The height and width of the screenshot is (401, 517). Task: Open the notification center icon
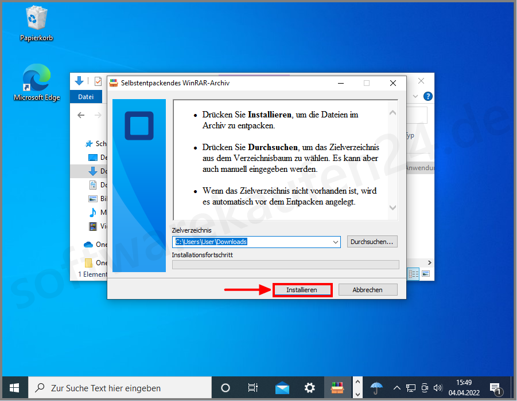point(496,389)
